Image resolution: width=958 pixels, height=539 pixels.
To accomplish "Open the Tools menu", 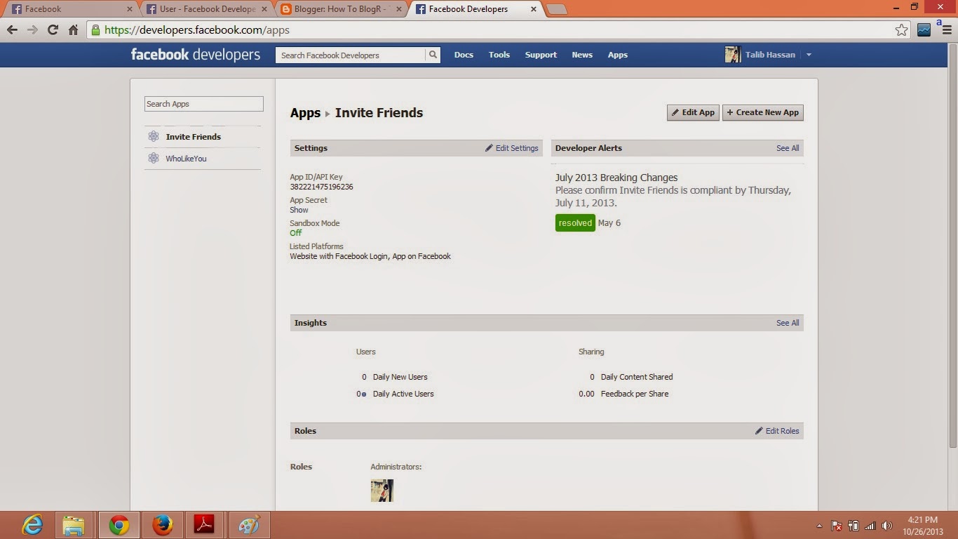I will (499, 55).
